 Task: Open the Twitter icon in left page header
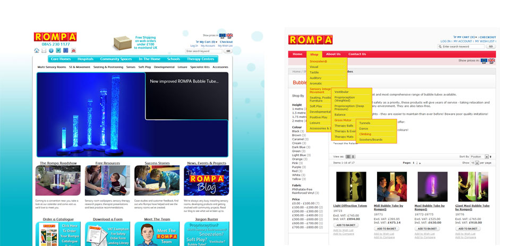(x=58, y=50)
